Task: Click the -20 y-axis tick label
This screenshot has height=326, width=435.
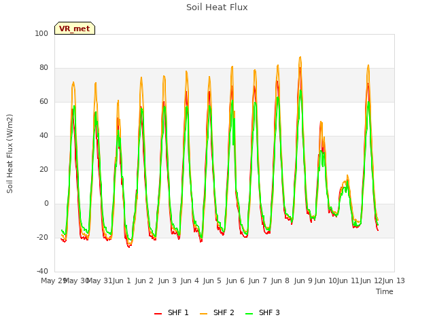Action: click(42, 237)
